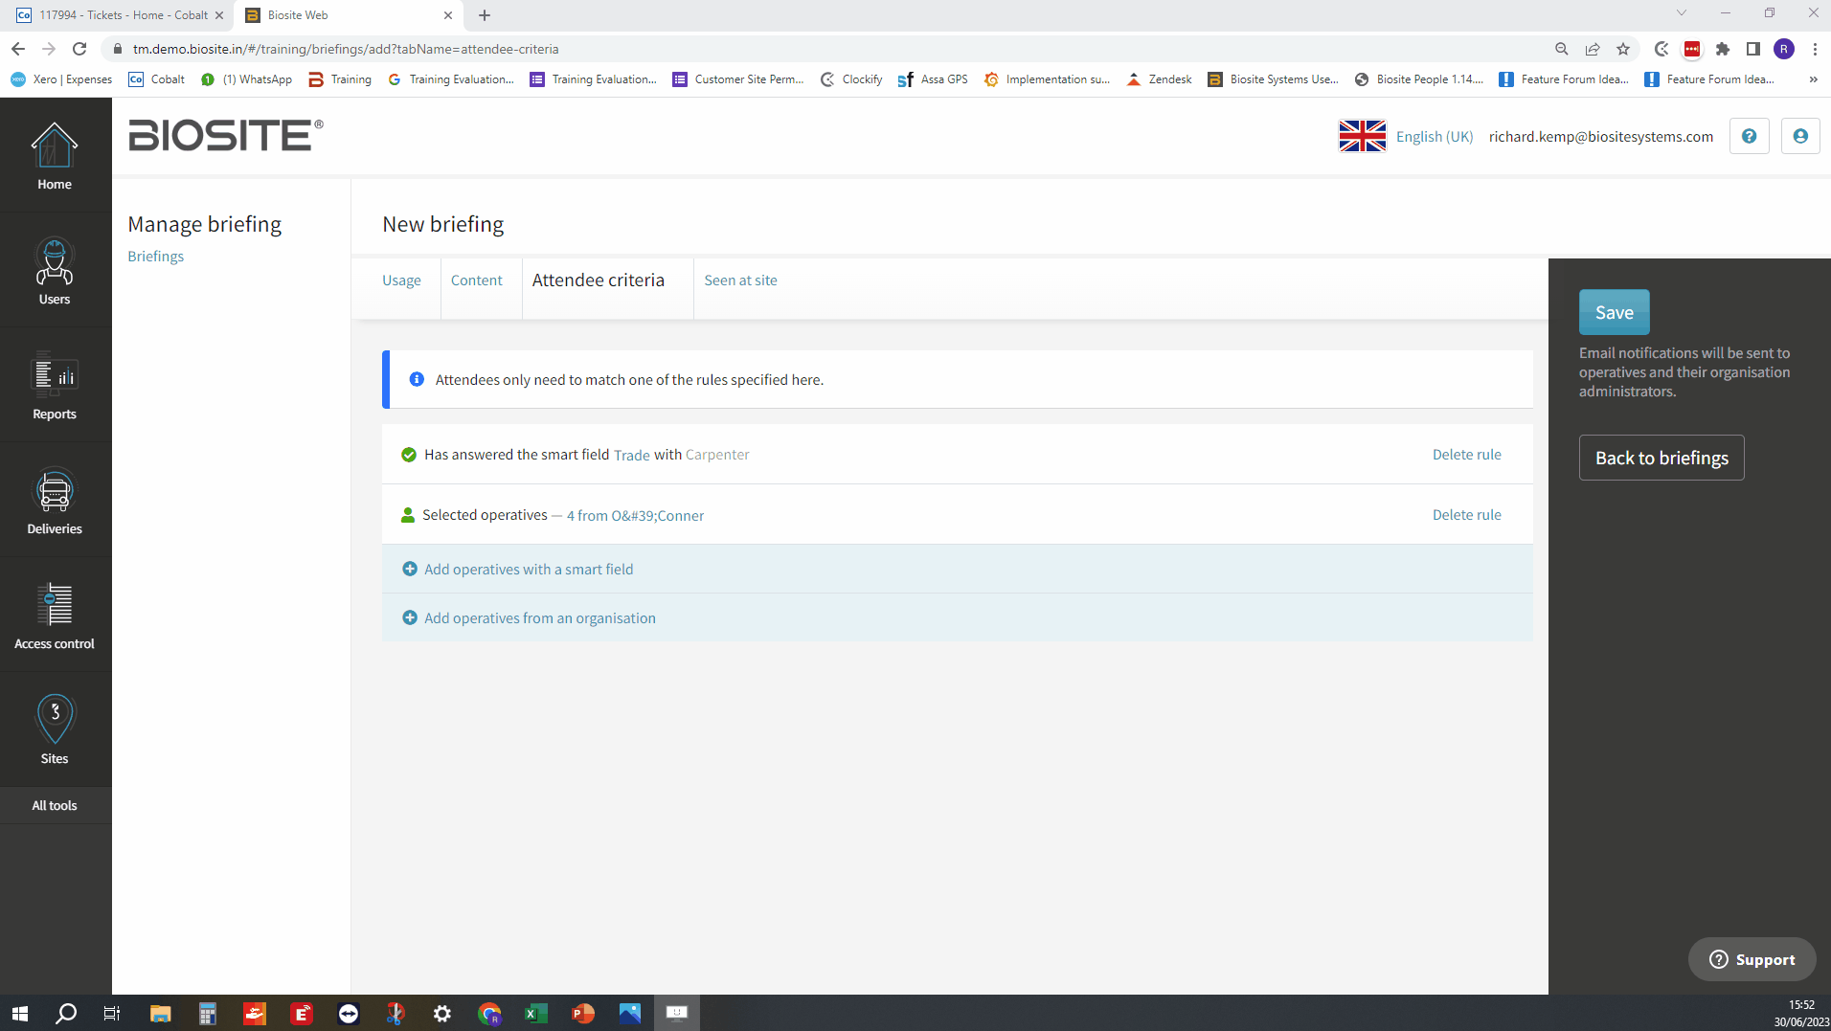This screenshot has height=1031, width=1831.
Task: Click the Biosite logo
Action: (x=226, y=136)
